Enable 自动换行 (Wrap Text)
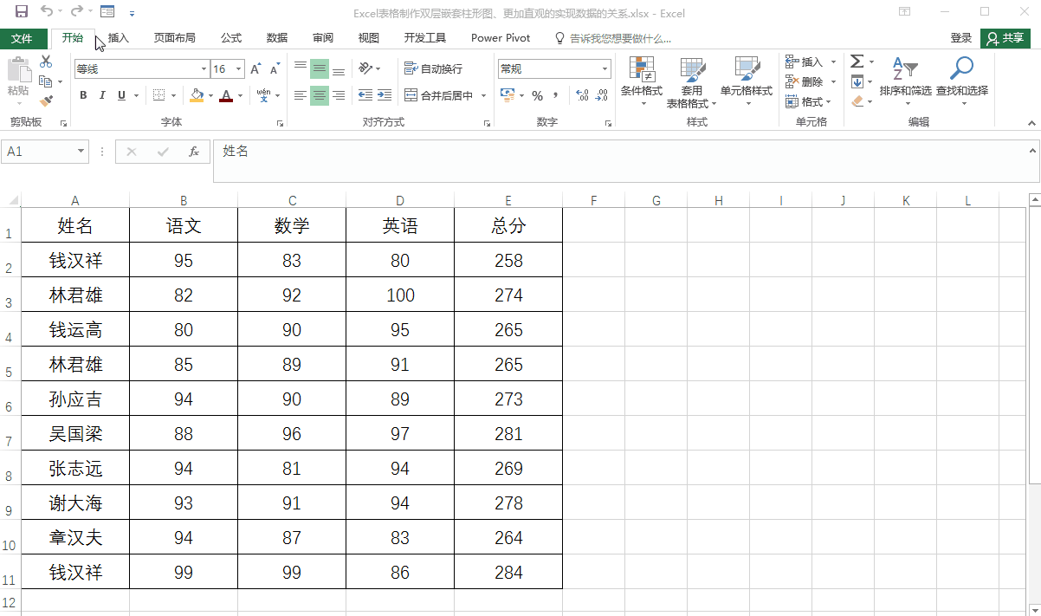Viewport: 1041px width, 616px height. [x=433, y=68]
